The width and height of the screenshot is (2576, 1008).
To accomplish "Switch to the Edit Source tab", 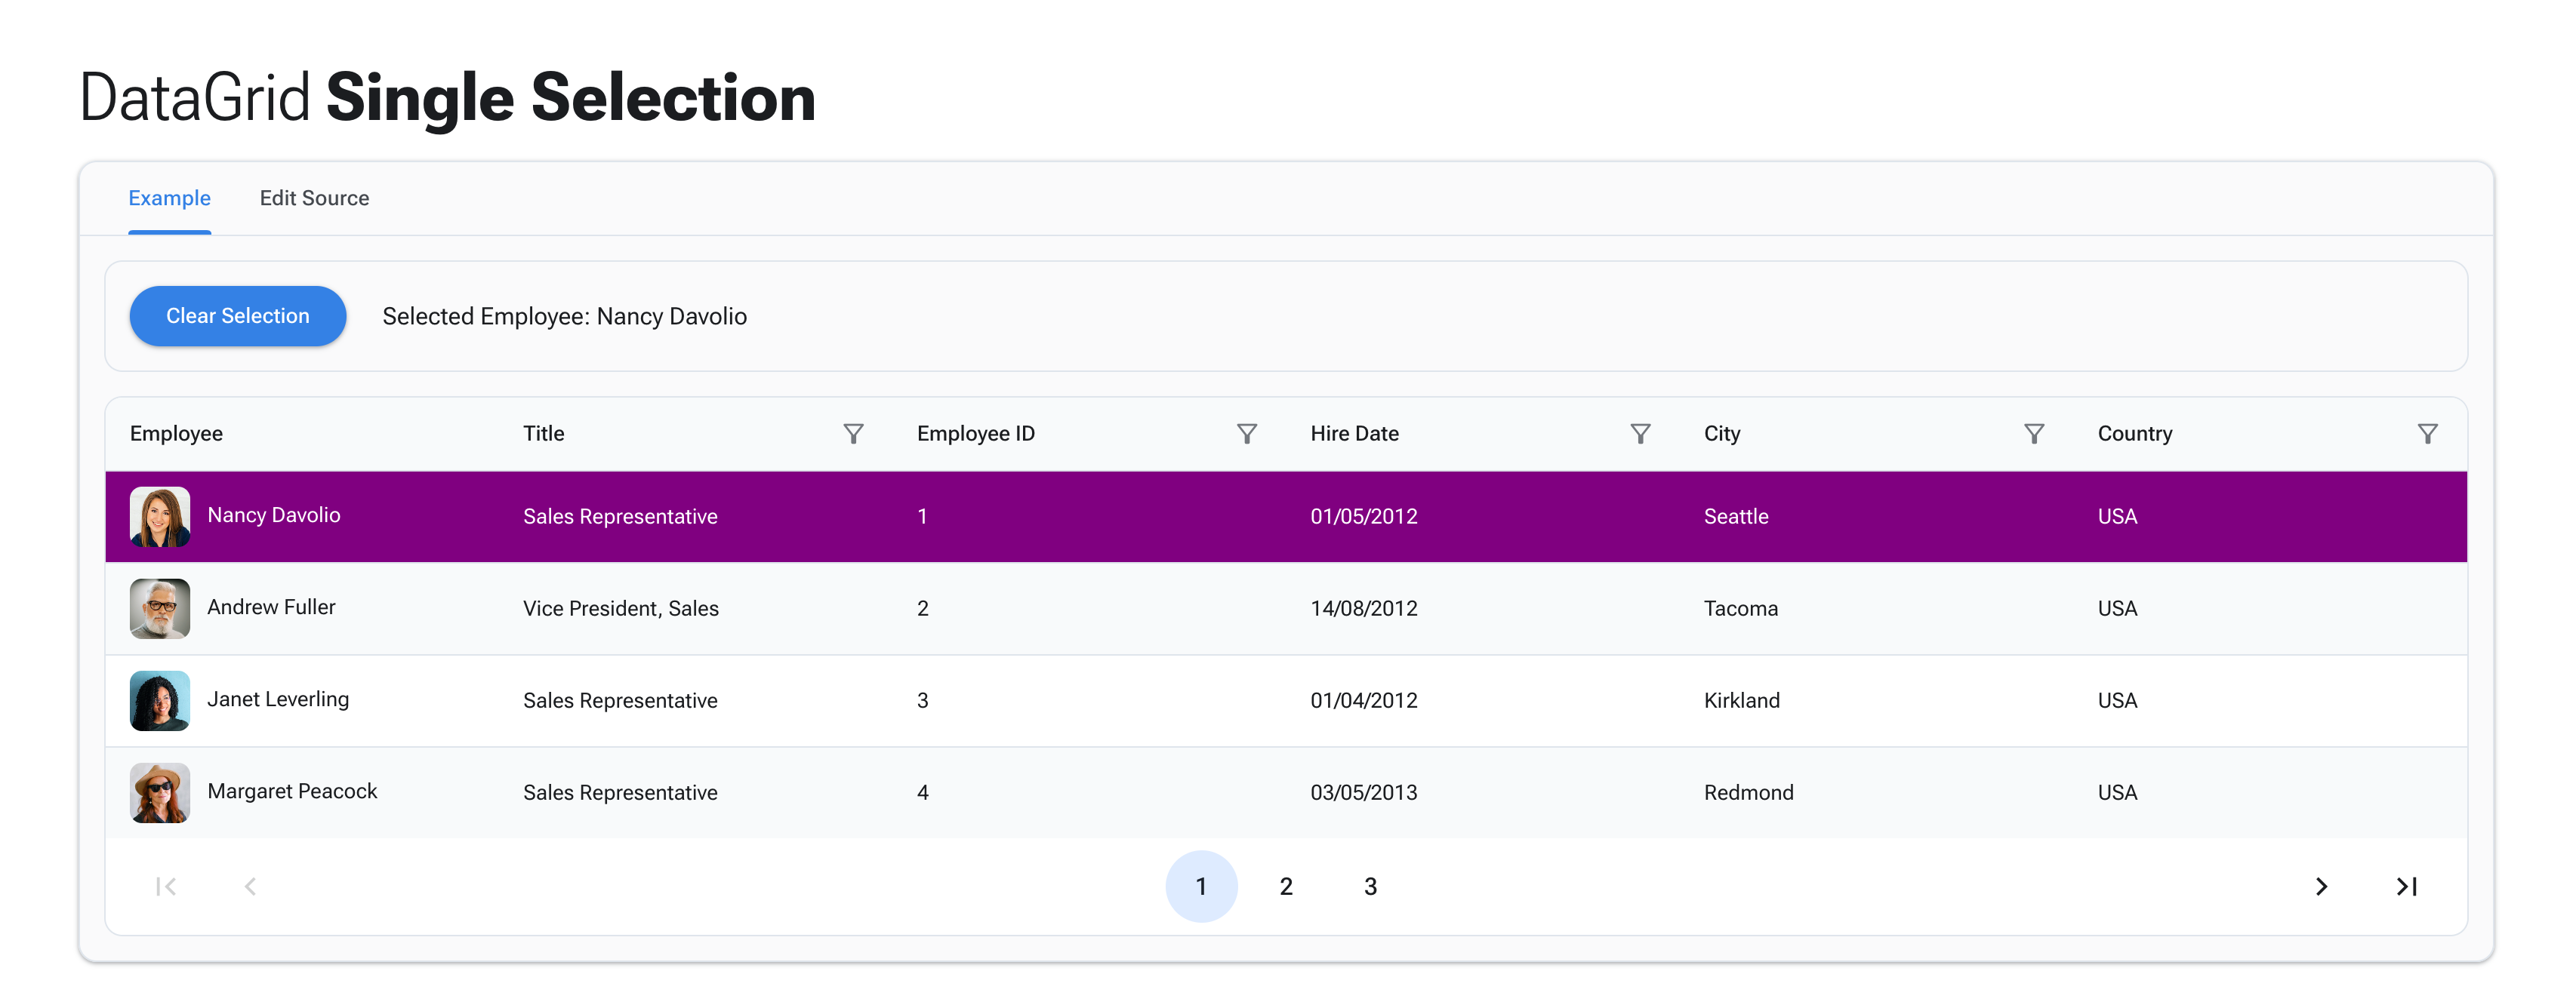I will [314, 198].
